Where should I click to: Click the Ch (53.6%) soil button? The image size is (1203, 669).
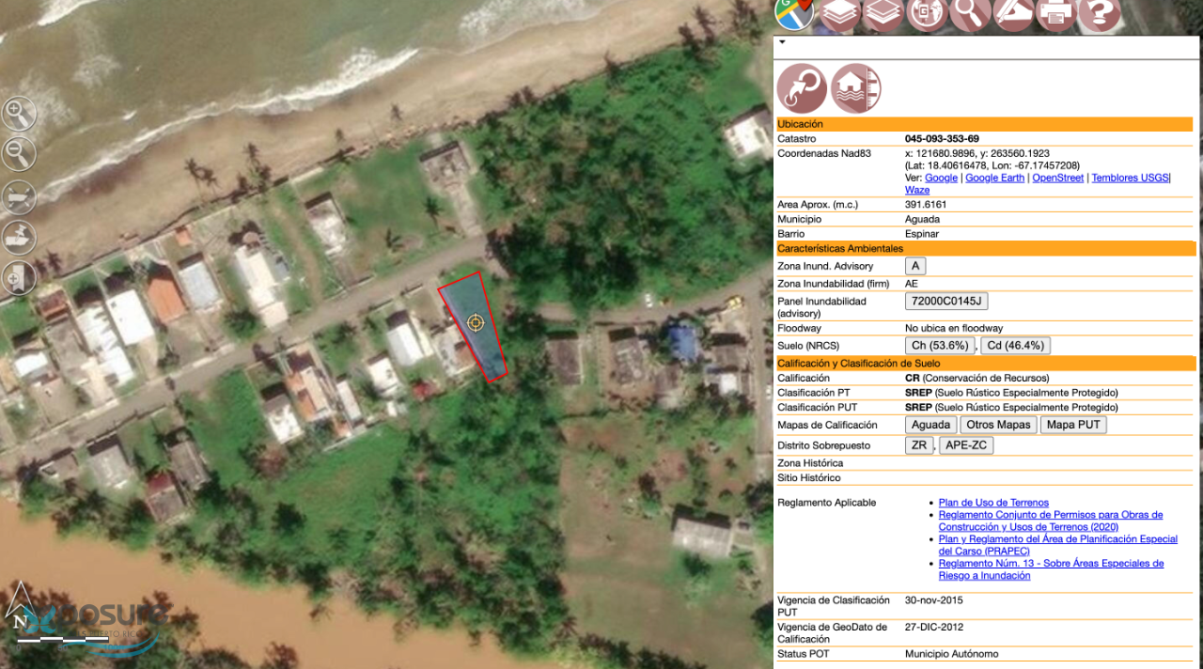[x=940, y=346]
